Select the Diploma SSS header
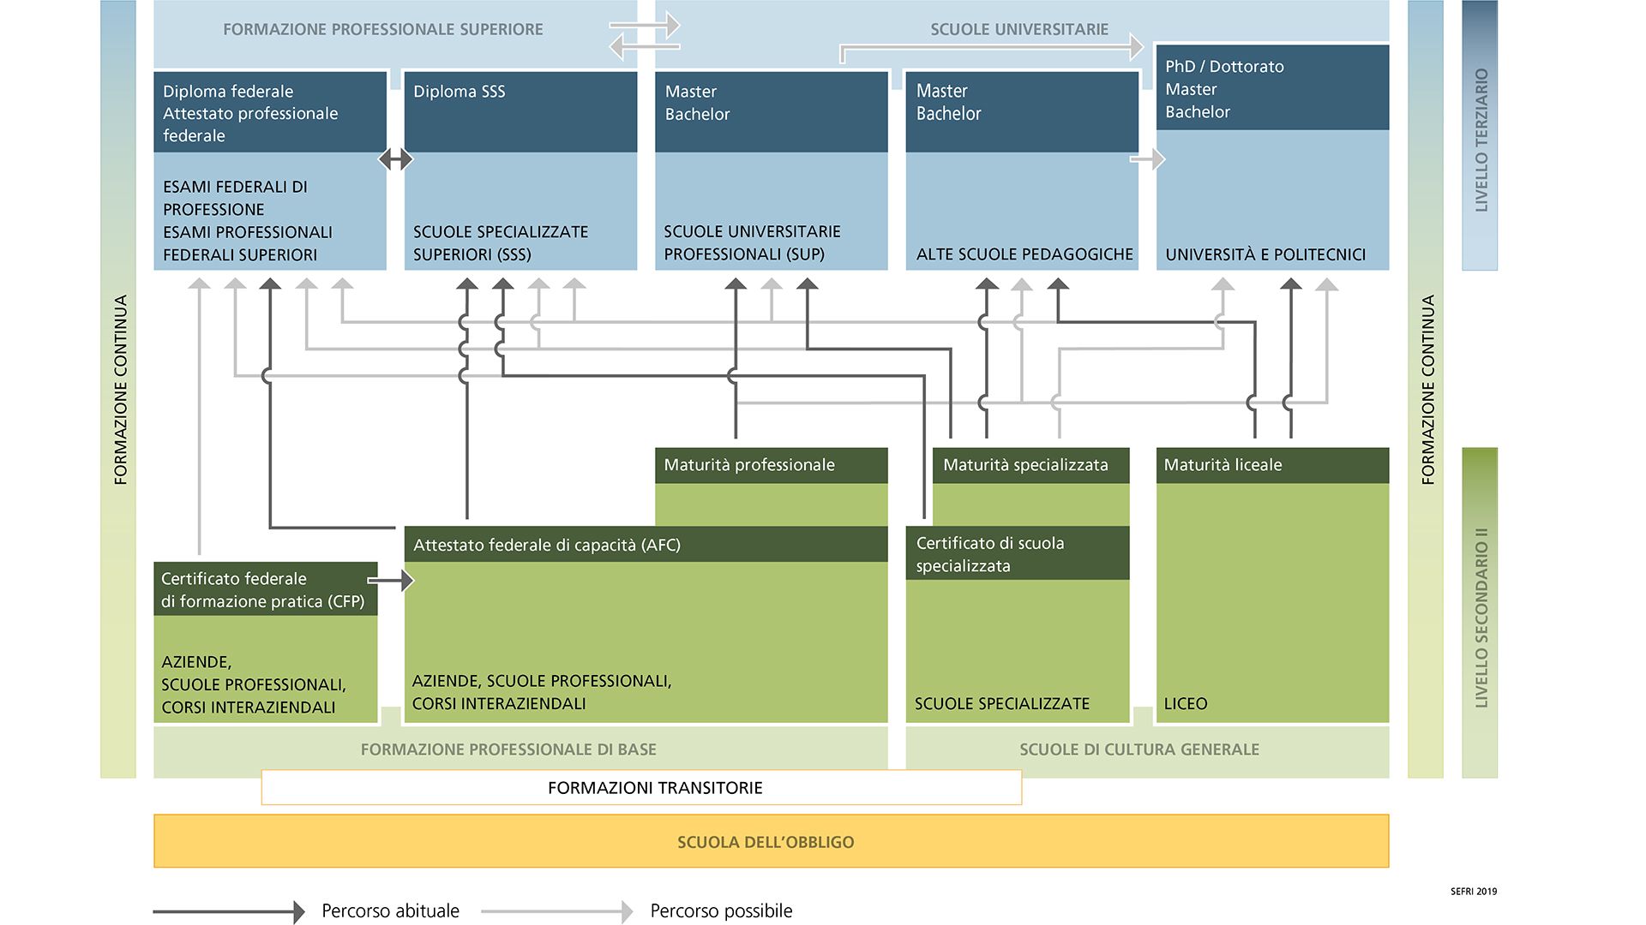This screenshot has height=925, width=1646. coord(520,111)
